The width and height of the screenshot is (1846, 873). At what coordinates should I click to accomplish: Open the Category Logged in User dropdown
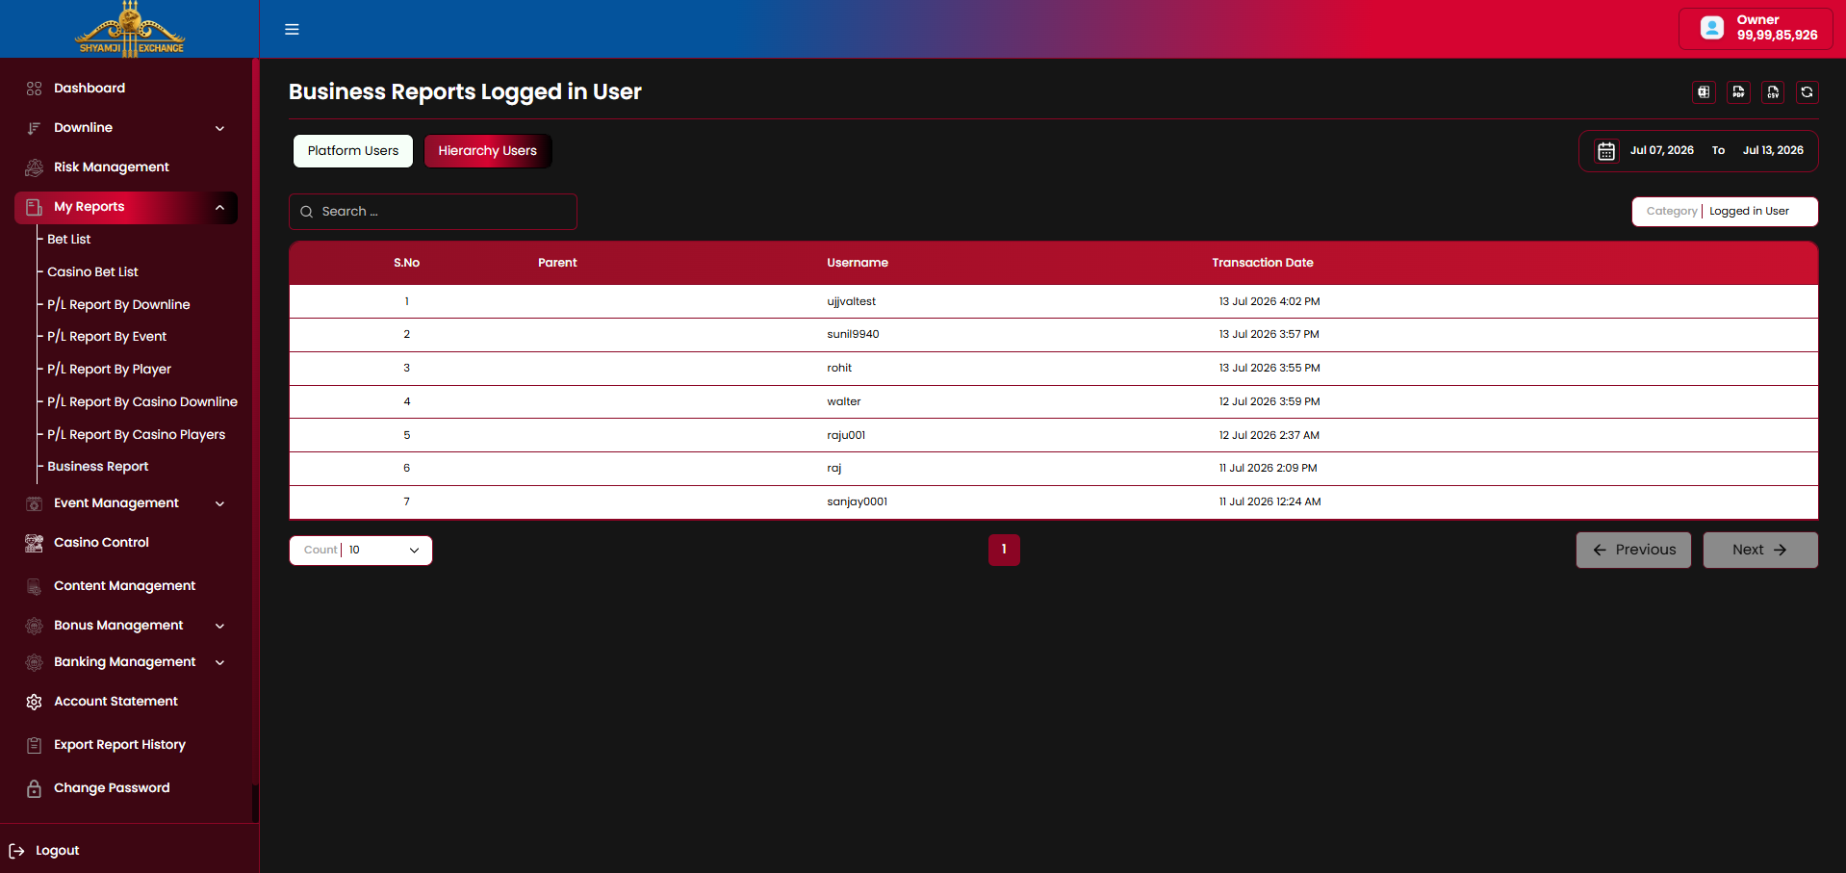click(x=1725, y=212)
